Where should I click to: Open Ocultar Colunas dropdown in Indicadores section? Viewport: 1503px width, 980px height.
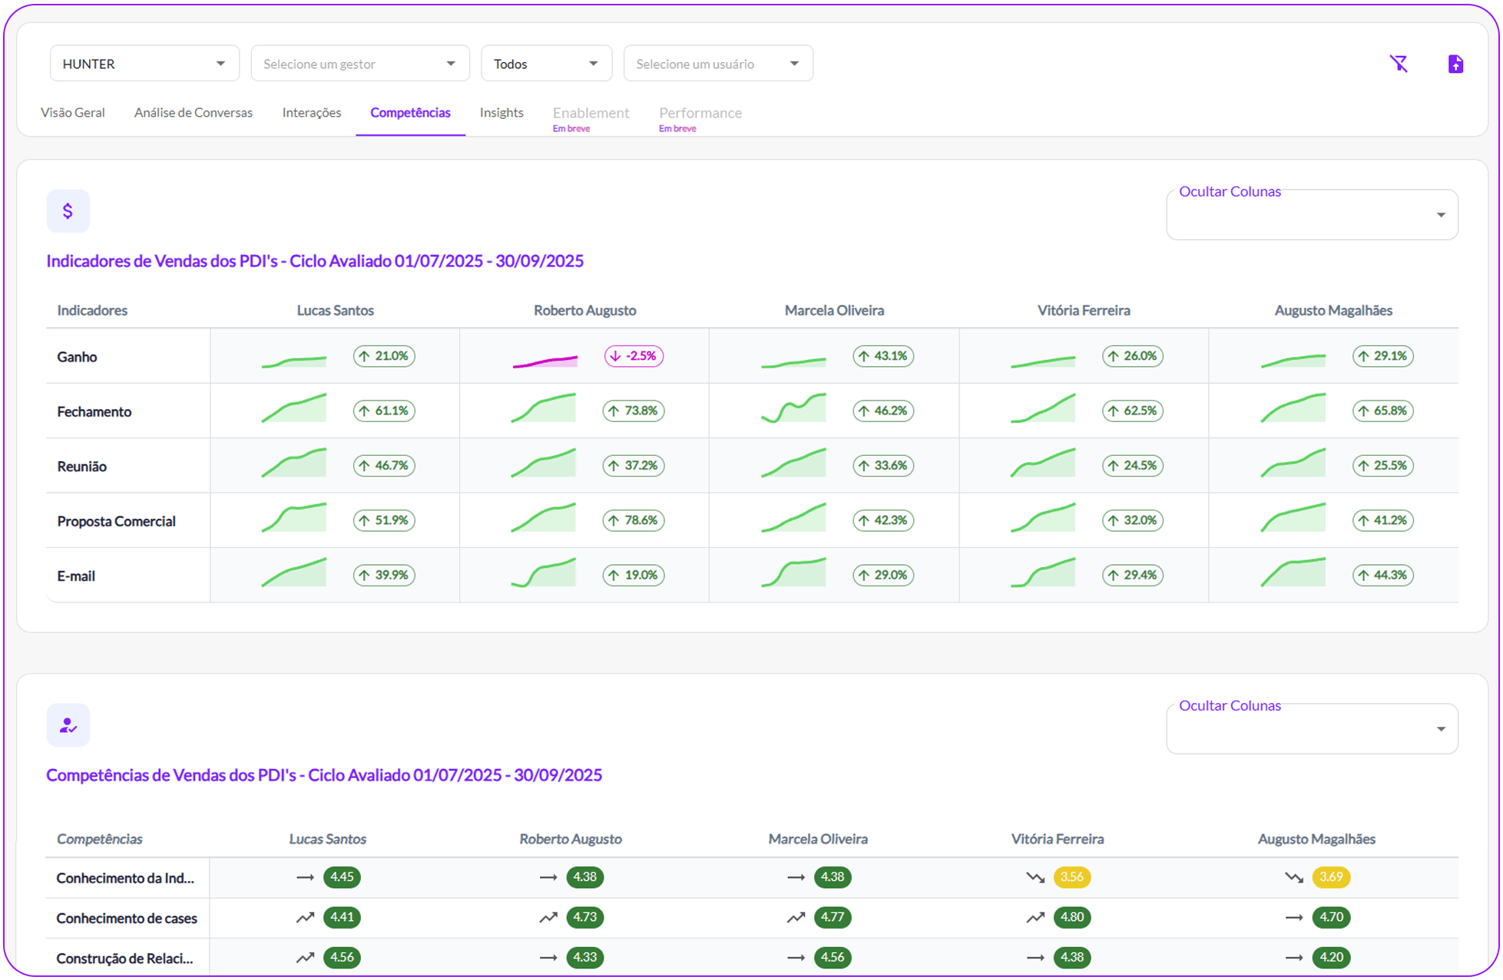1311,216
